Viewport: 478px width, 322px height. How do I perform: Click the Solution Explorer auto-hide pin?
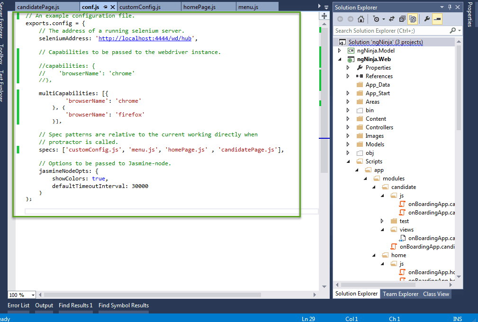pyautogui.click(x=450, y=7)
